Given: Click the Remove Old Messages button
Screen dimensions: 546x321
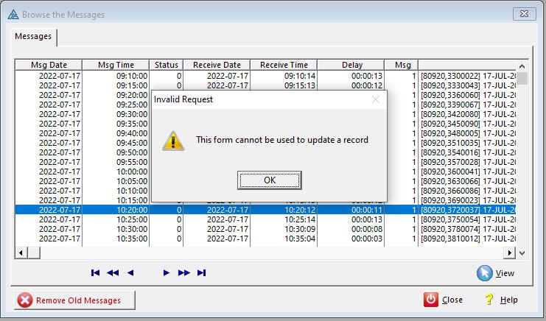Looking at the screenshot, I should coord(77,300).
